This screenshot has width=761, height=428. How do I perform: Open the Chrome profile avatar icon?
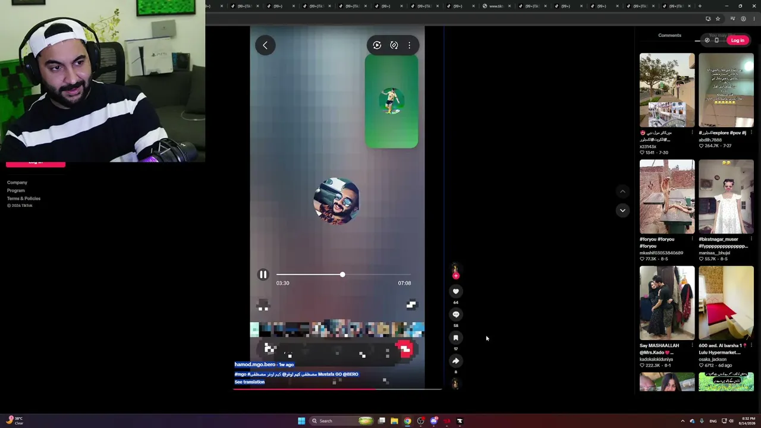click(743, 18)
